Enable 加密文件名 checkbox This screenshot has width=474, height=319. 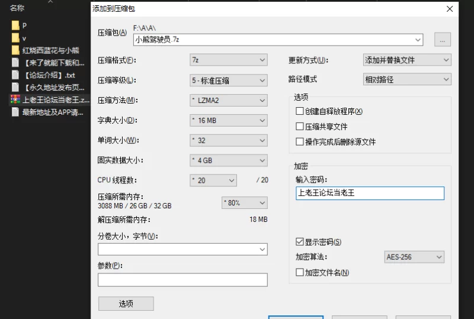[x=300, y=272]
